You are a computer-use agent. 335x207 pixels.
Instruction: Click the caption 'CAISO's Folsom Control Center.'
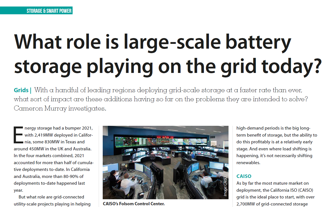tap(134, 204)
